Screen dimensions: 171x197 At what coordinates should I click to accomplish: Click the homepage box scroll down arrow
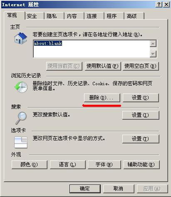(x=153, y=54)
